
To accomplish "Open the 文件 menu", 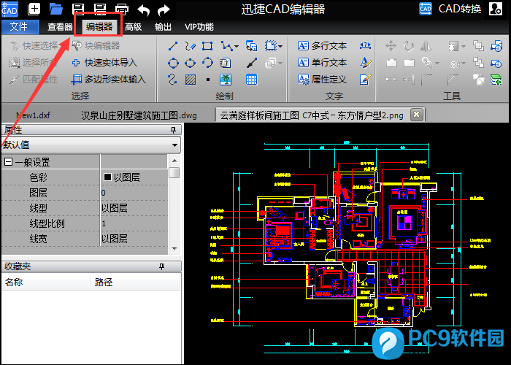I will [x=19, y=27].
